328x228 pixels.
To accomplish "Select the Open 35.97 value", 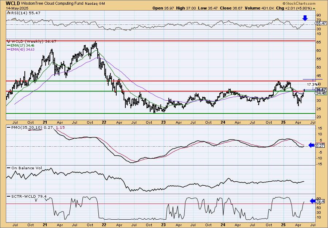I will (x=163, y=8).
